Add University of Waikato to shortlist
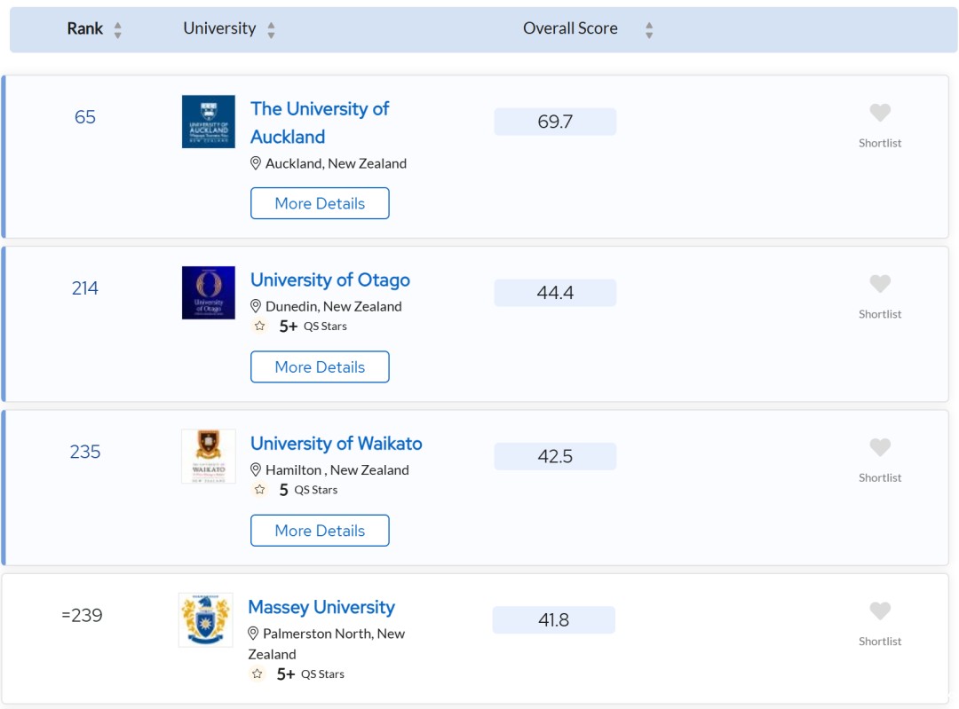 (879, 447)
